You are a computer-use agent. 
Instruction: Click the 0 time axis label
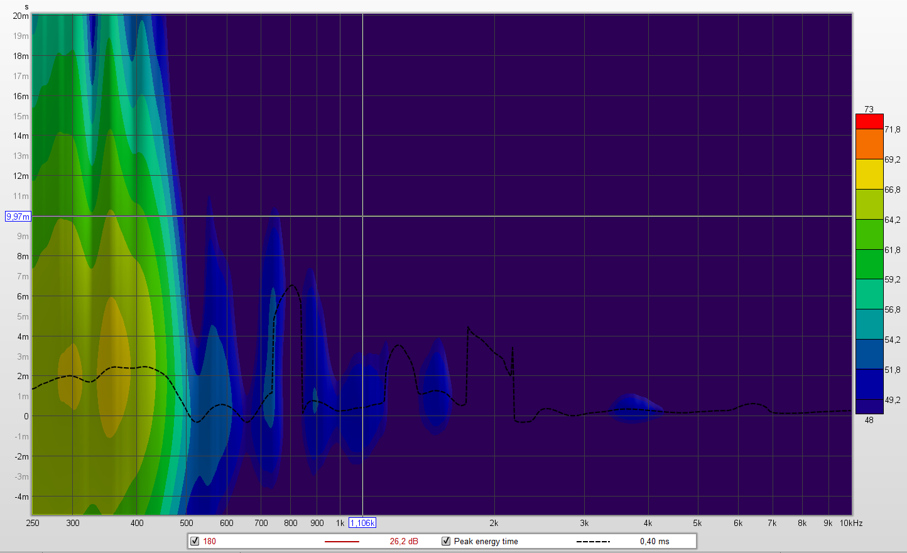pyautogui.click(x=26, y=416)
